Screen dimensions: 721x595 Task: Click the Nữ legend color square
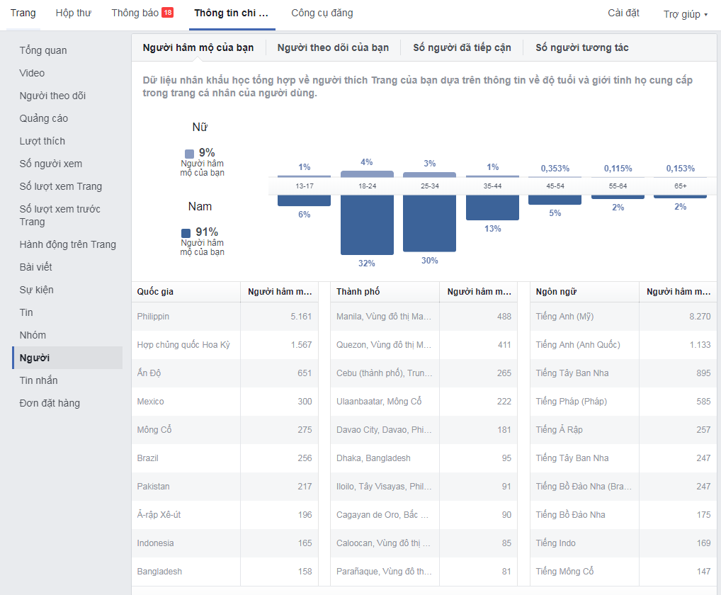tap(189, 154)
